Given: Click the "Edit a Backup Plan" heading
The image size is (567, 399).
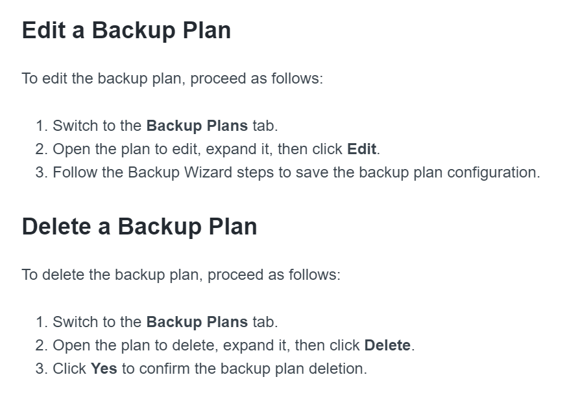Looking at the screenshot, I should [x=127, y=30].
